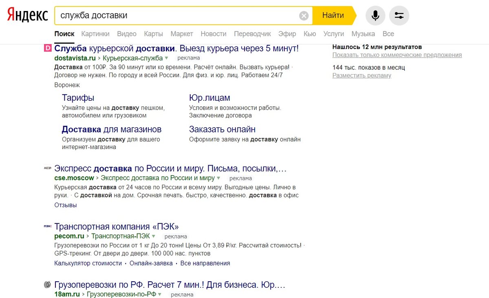Open the Маркет tab
The image size is (489, 298).
click(182, 34)
